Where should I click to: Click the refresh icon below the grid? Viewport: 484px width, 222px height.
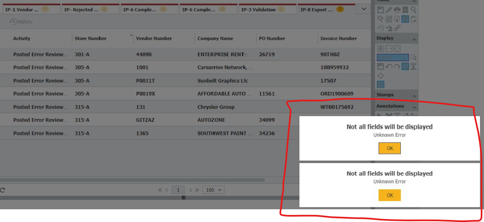2,190
